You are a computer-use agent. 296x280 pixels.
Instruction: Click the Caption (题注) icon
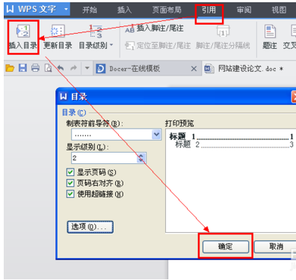click(270, 31)
